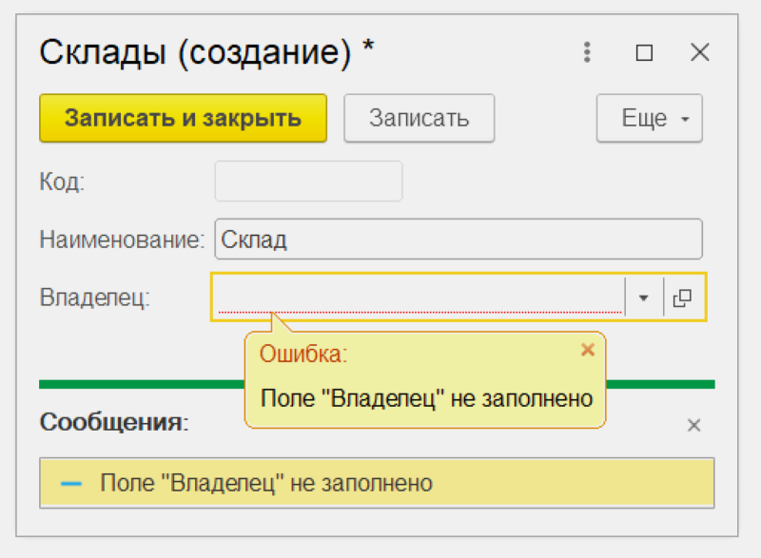Expand the Еще dropdown menu
Screen dimensions: 761x558
[650, 118]
